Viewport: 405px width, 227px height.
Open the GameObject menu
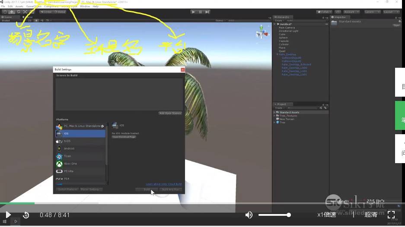point(34,6)
